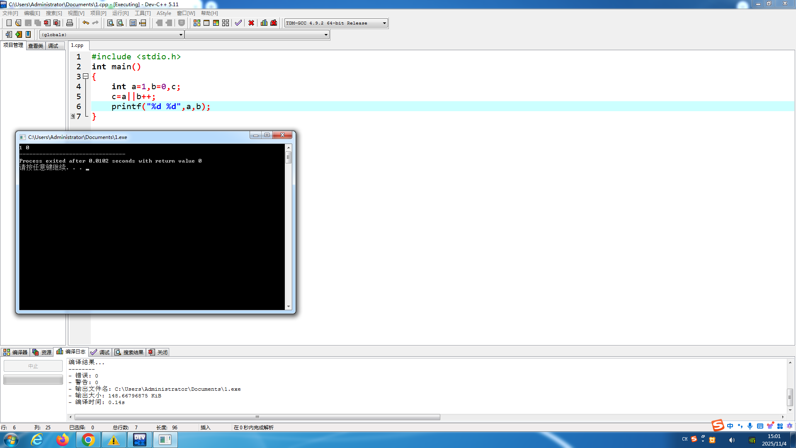Click the Print toolbar icon
The image size is (796, 448).
tap(70, 23)
